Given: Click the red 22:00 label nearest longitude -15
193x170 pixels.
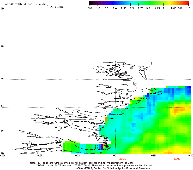Looking at the screenshot, I should 177,159.
